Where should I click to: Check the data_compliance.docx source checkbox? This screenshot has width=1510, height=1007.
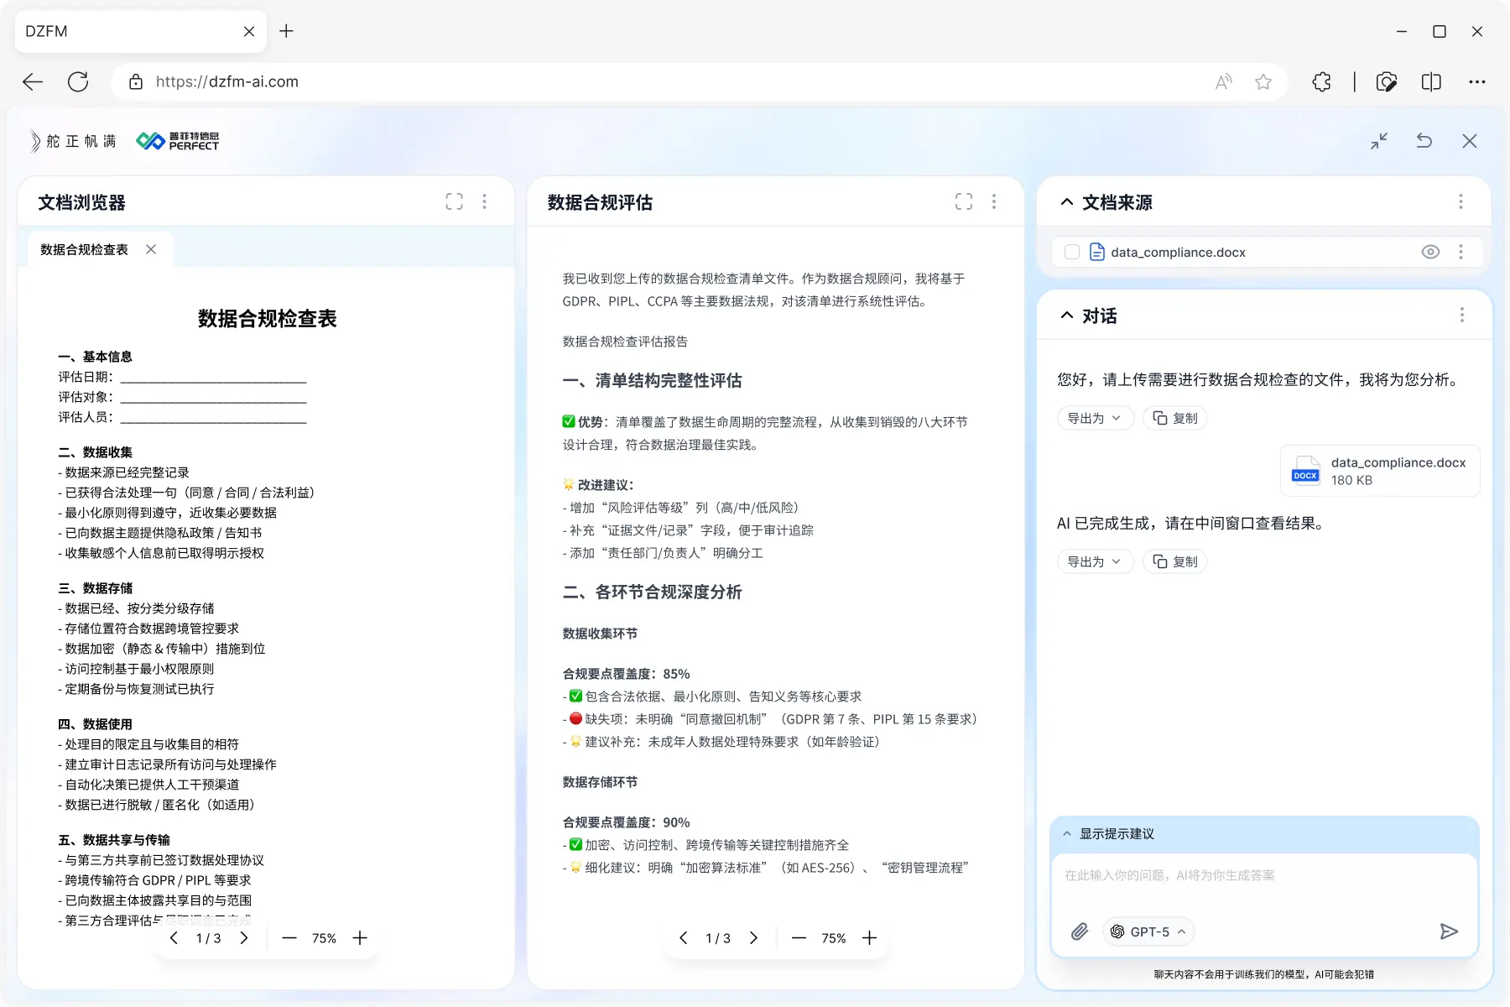1071,253
